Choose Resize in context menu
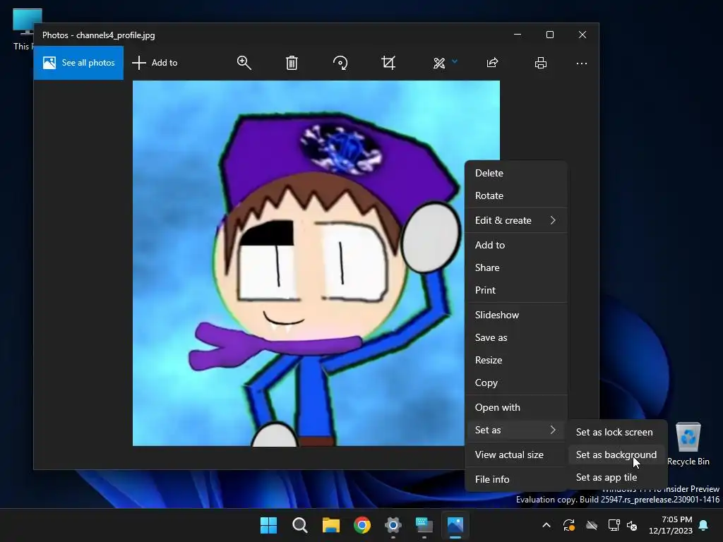The height and width of the screenshot is (542, 723). click(516, 360)
